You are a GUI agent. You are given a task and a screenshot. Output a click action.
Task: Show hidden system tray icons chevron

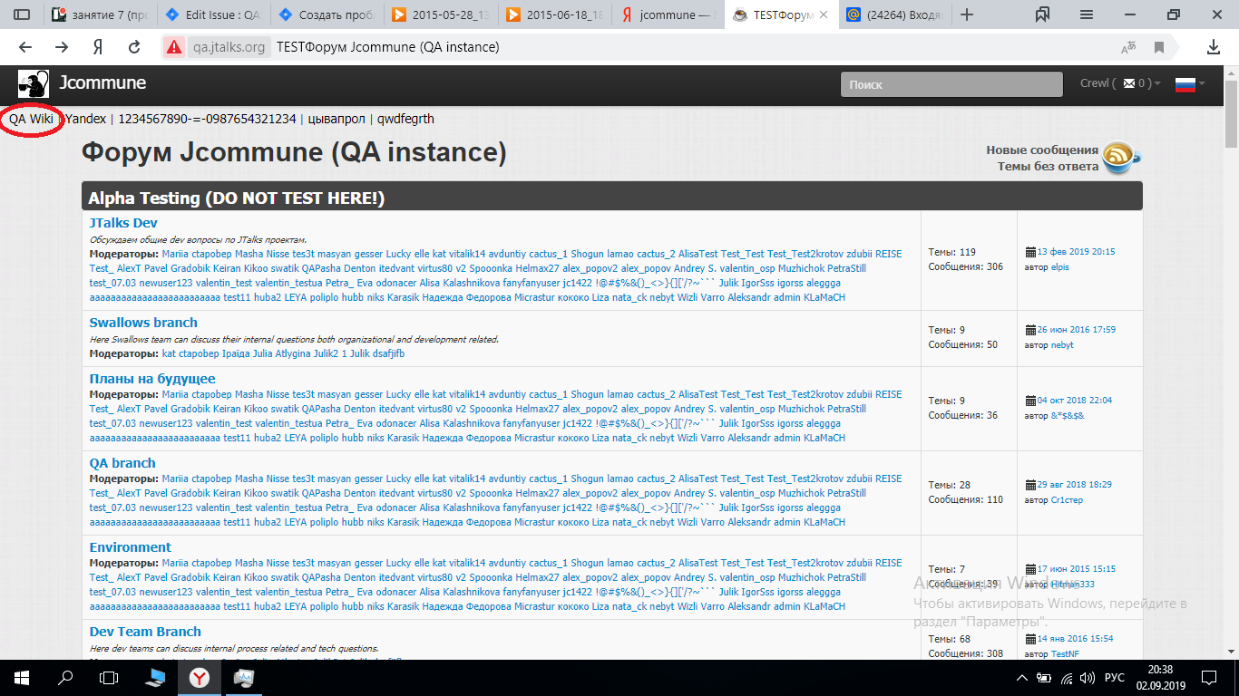tap(1022, 678)
